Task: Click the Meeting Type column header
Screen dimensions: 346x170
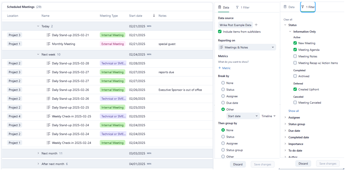Action: click(x=109, y=16)
